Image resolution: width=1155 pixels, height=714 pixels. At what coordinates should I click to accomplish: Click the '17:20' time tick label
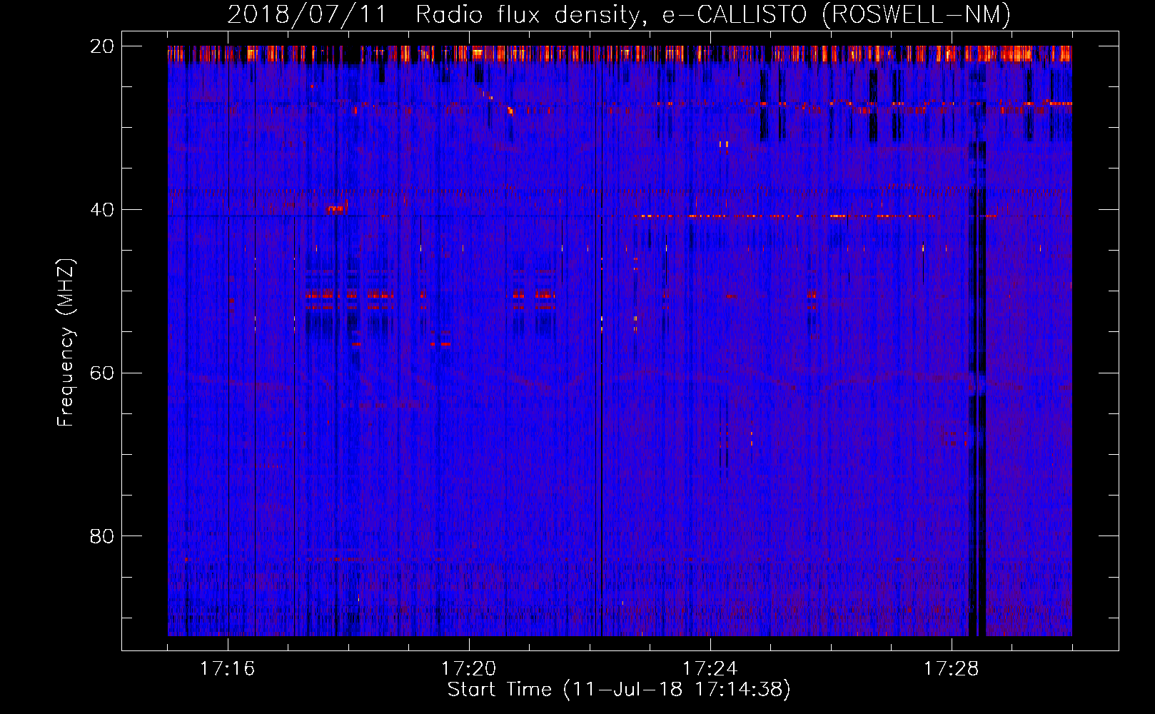tap(468, 669)
